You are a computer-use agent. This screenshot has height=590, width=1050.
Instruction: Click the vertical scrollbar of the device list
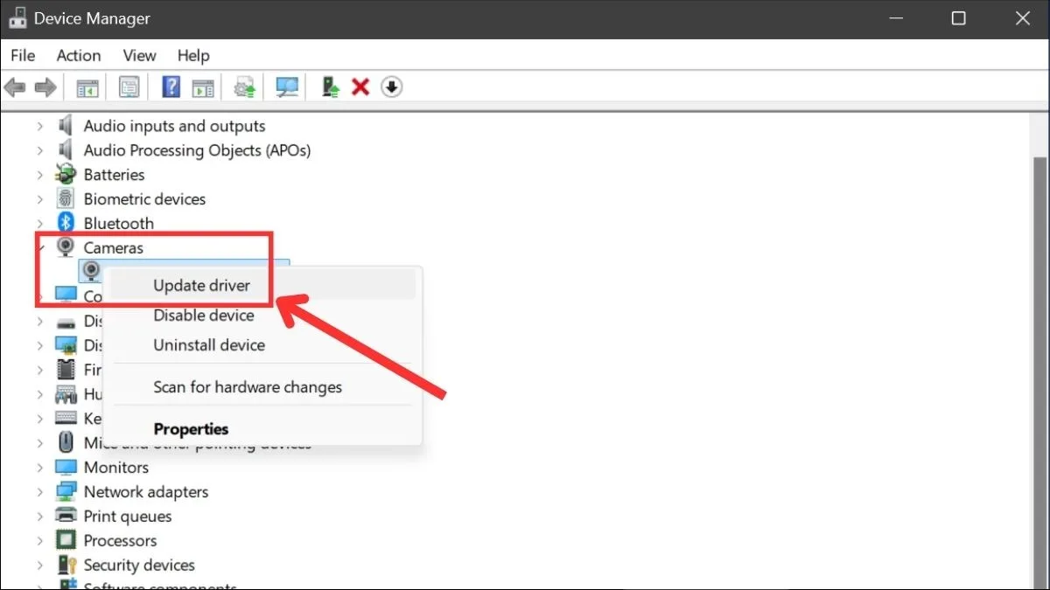(x=1039, y=350)
